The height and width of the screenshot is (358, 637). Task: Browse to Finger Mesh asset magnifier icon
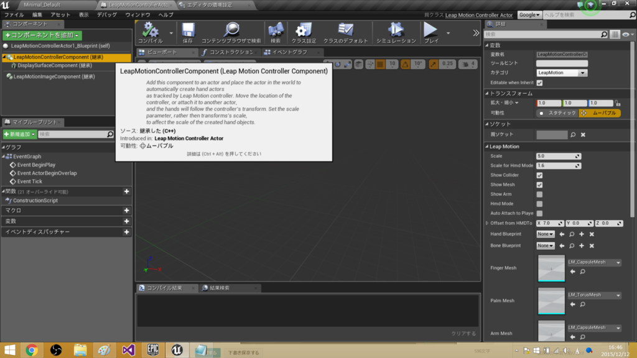tap(582, 272)
